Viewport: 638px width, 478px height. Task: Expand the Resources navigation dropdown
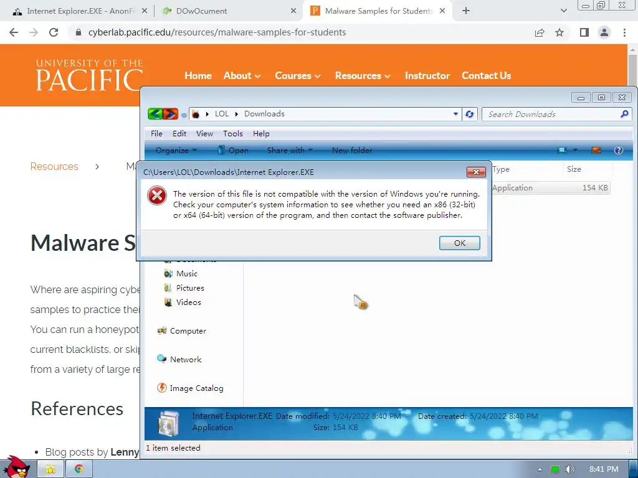click(x=363, y=75)
